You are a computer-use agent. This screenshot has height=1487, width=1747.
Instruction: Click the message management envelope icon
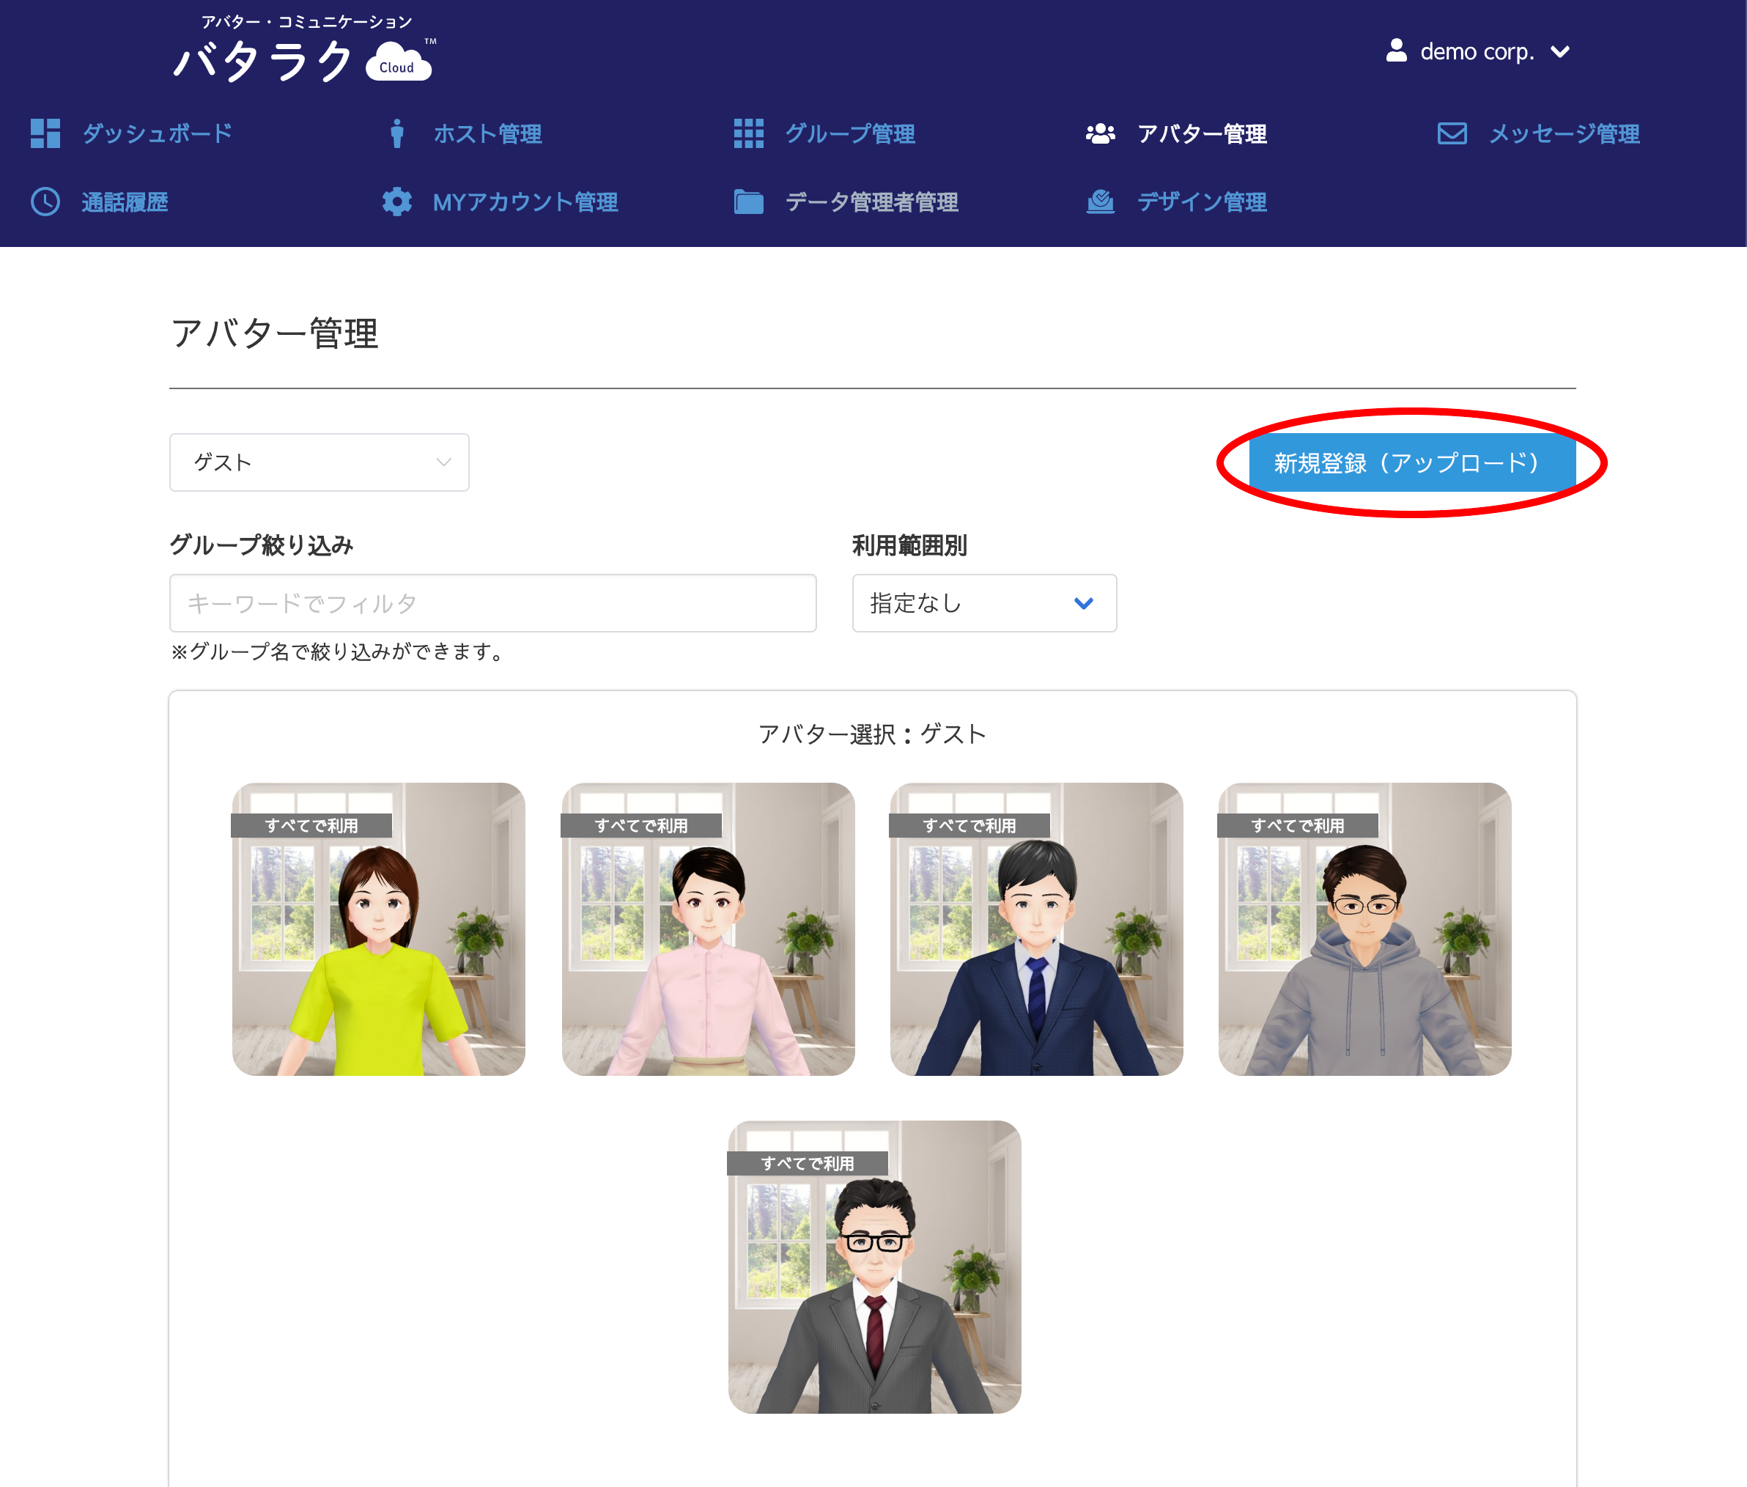click(x=1451, y=133)
